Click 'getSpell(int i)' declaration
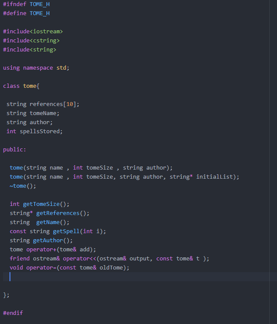Screen dimensions: 277x324 pyautogui.click(x=58, y=231)
